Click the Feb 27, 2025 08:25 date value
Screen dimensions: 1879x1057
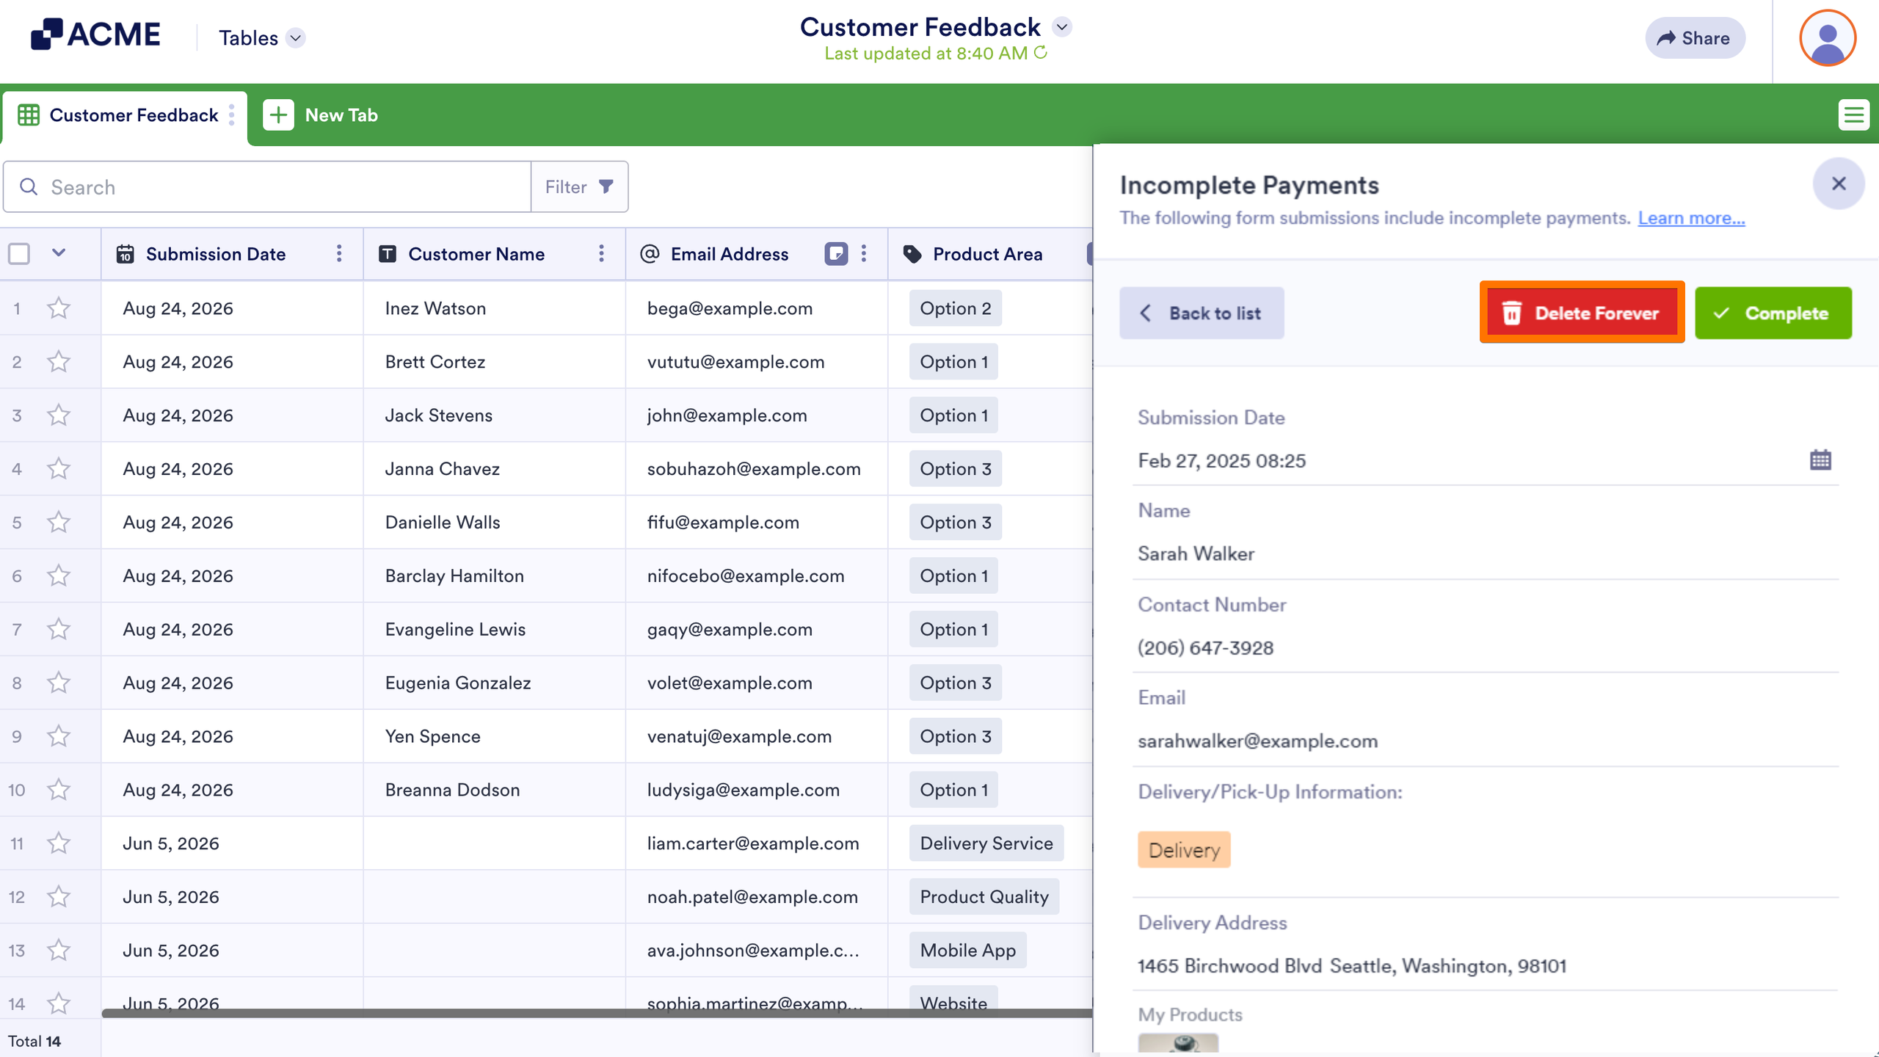tap(1221, 461)
